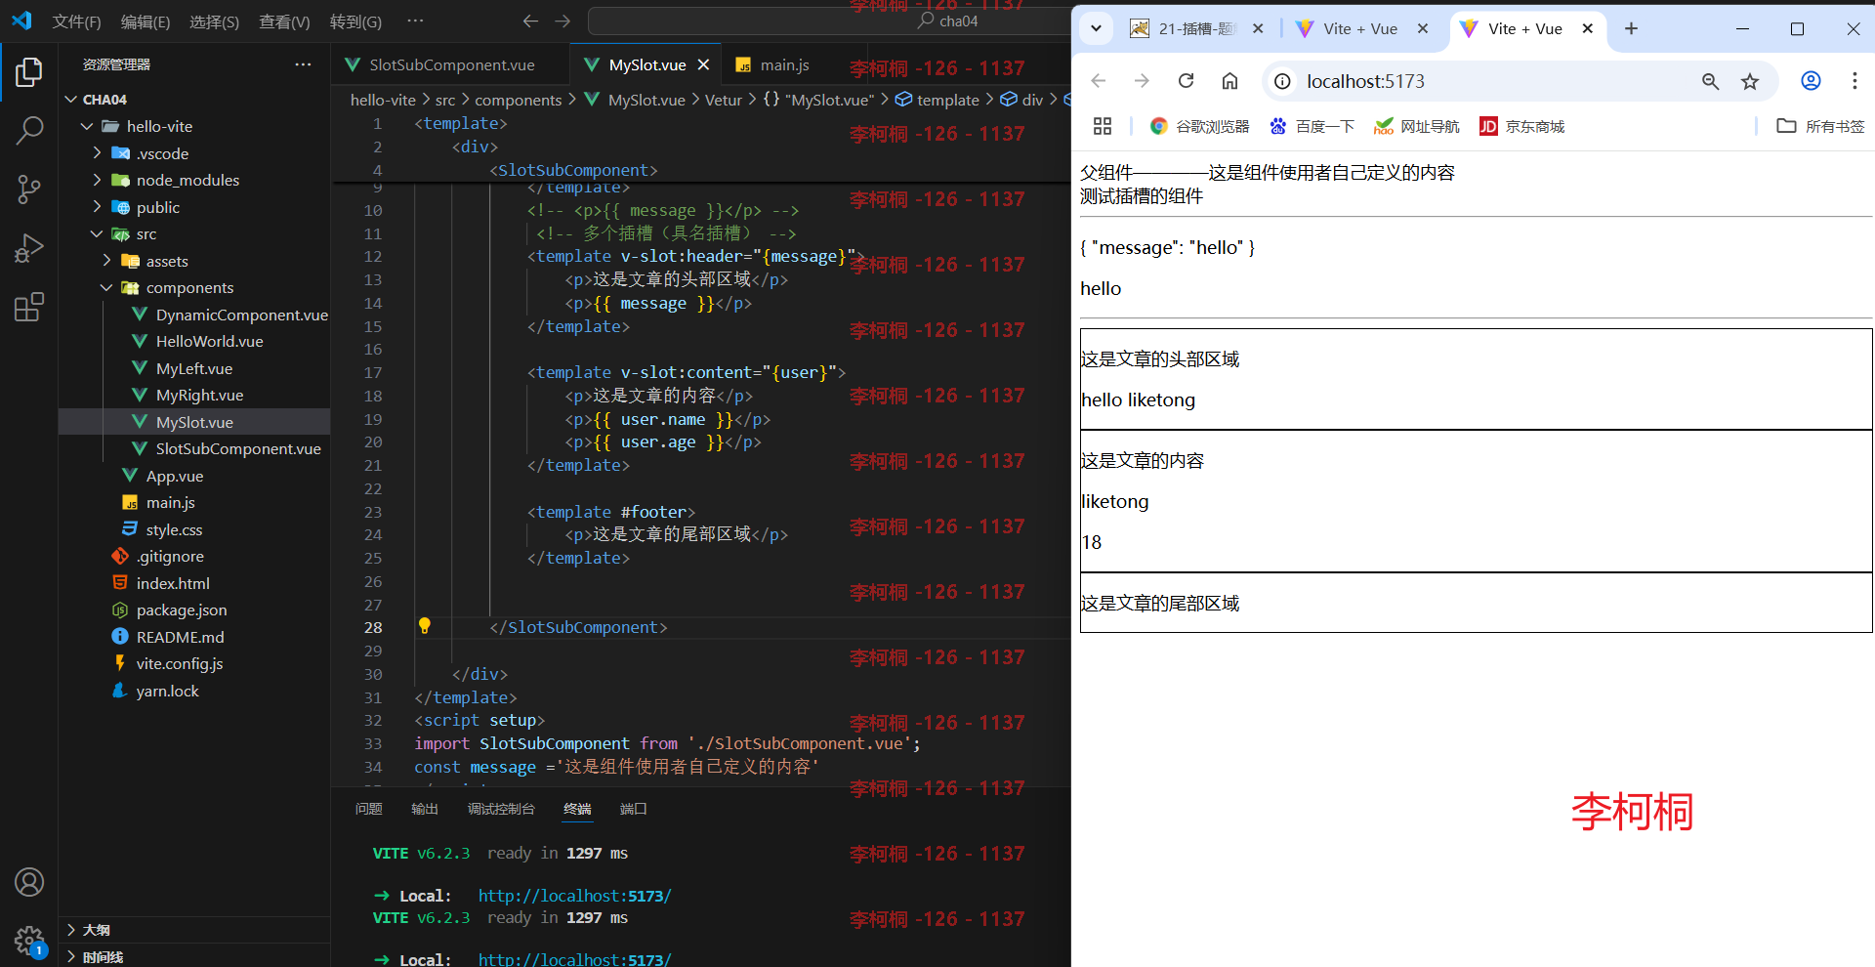Expand the .vscode folder
Viewport: 1875px width, 967px height.
click(x=97, y=153)
